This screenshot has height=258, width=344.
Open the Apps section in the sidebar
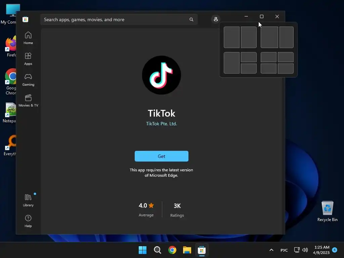coord(28,59)
